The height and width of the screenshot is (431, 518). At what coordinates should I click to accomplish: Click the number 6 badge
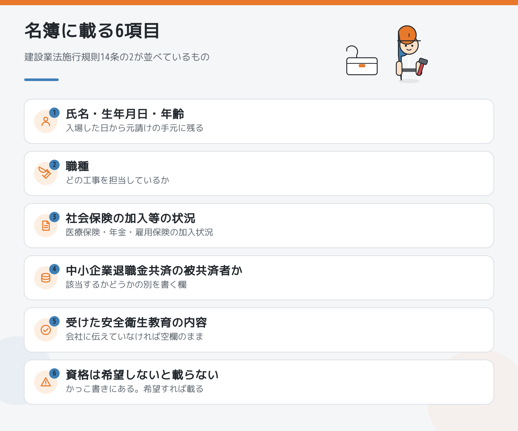click(54, 374)
